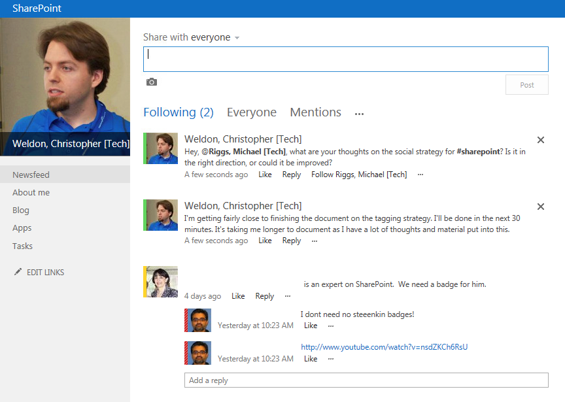
Task: Like the steeenkin badges reply
Action: (310, 326)
